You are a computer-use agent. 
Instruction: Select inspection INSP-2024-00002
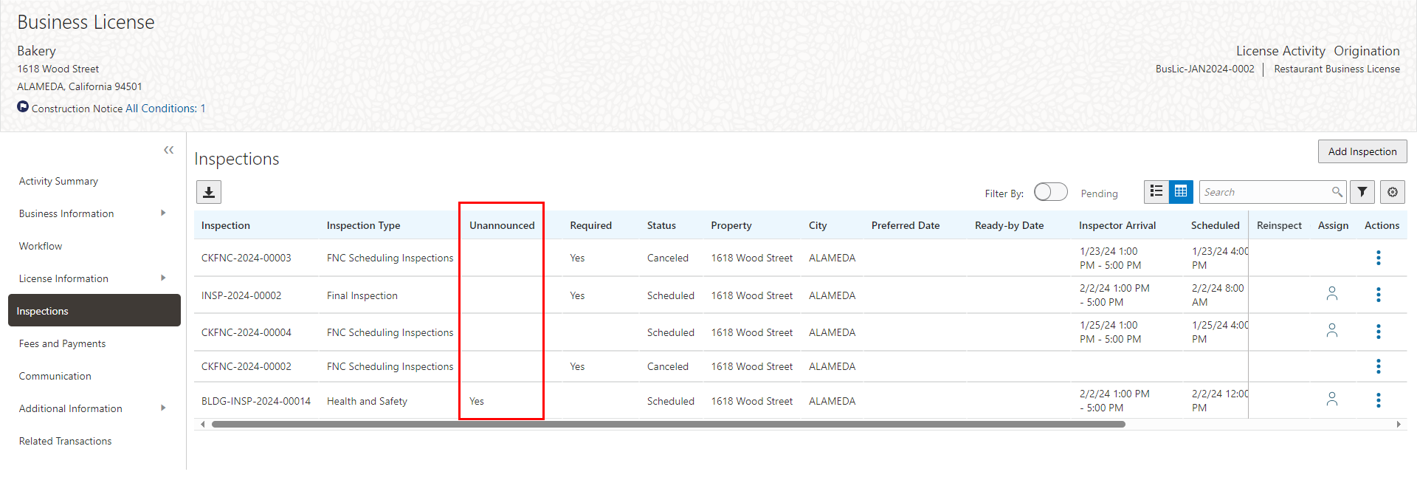(241, 295)
